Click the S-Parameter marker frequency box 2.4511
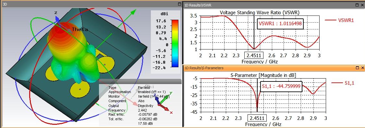This screenshot has height=128, width=365. click(x=257, y=118)
